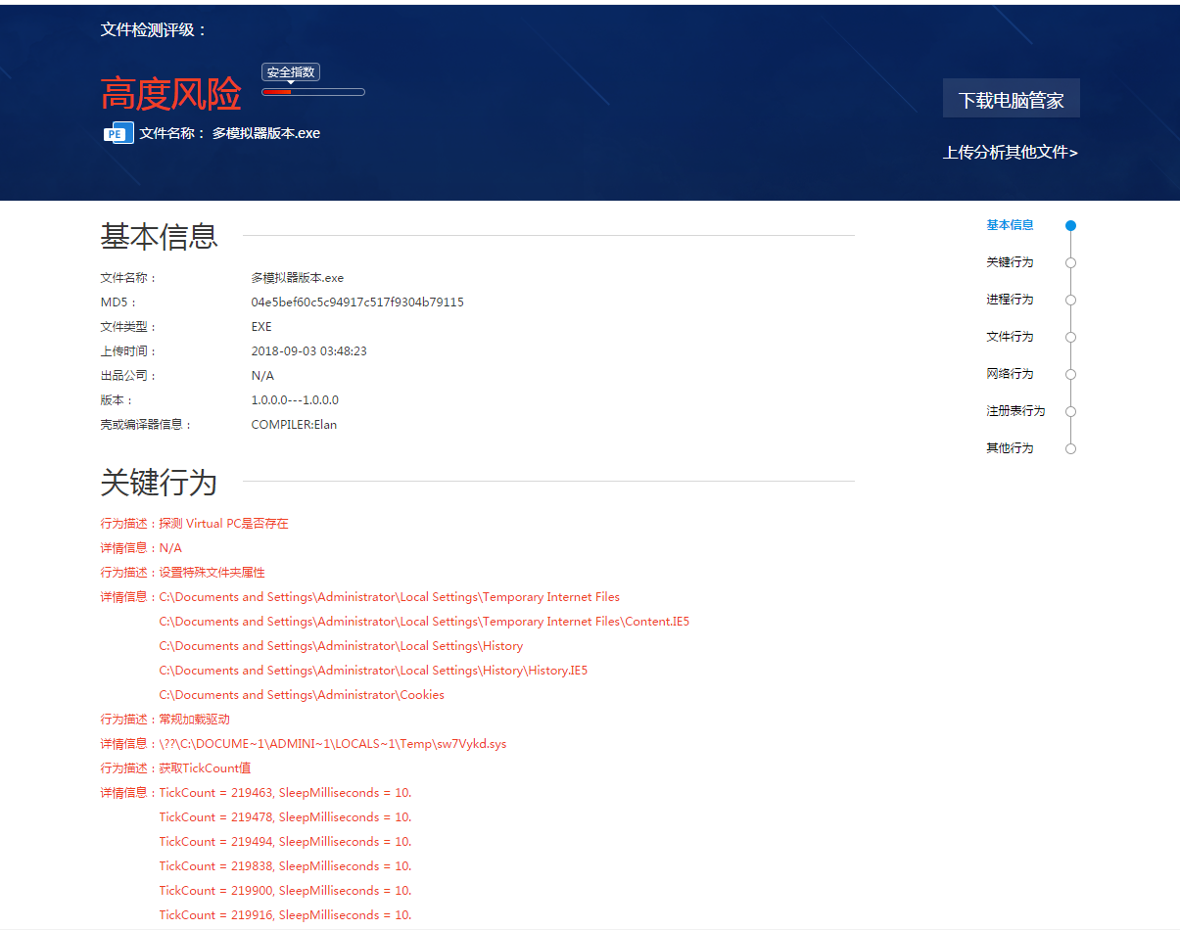Select 文件行为 in the side navigation

[1010, 337]
